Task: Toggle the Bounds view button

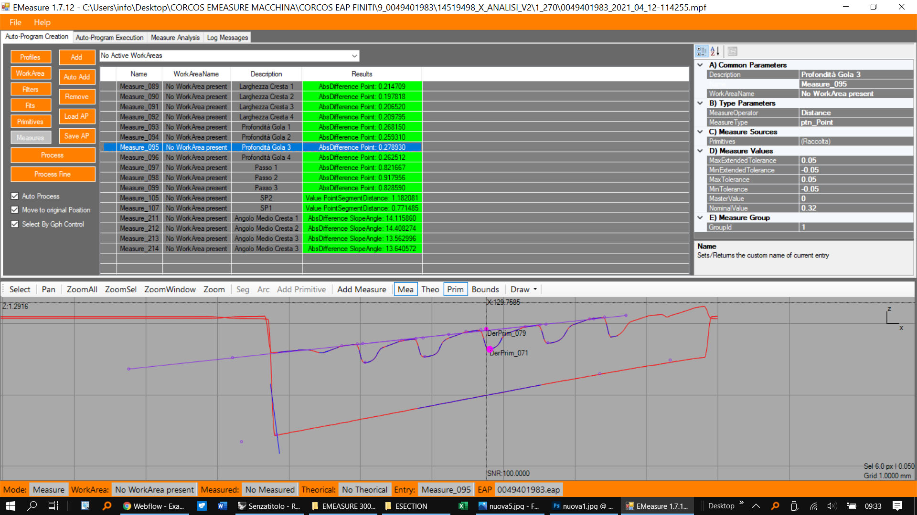Action: coord(485,289)
